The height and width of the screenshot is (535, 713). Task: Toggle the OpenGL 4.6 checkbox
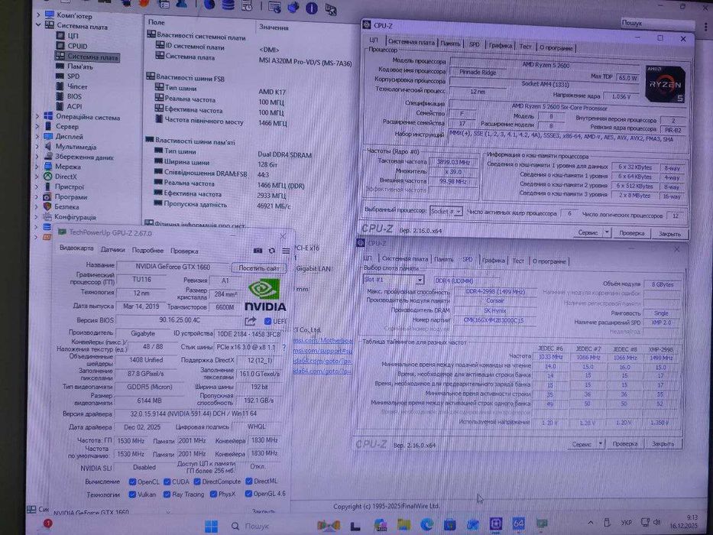[x=248, y=493]
